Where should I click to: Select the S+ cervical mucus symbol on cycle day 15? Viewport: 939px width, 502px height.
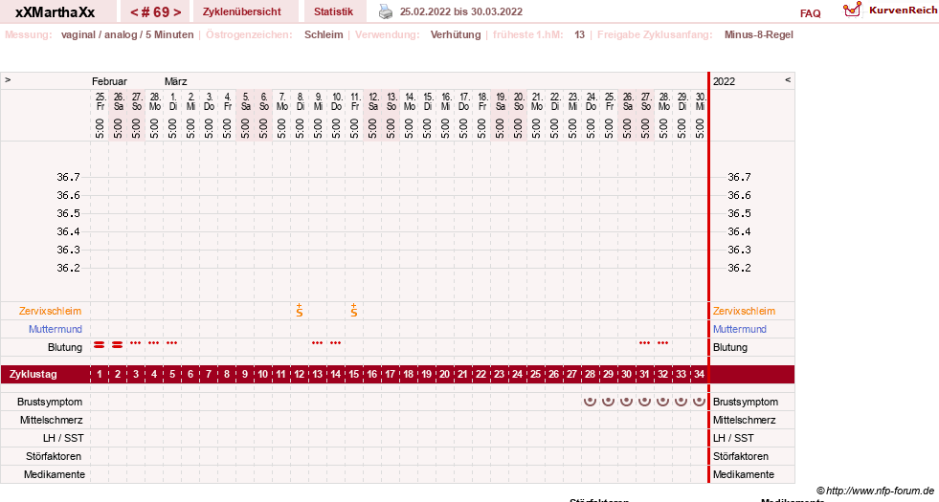pos(354,310)
